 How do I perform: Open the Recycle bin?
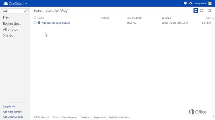pyautogui.click(x=9, y=107)
